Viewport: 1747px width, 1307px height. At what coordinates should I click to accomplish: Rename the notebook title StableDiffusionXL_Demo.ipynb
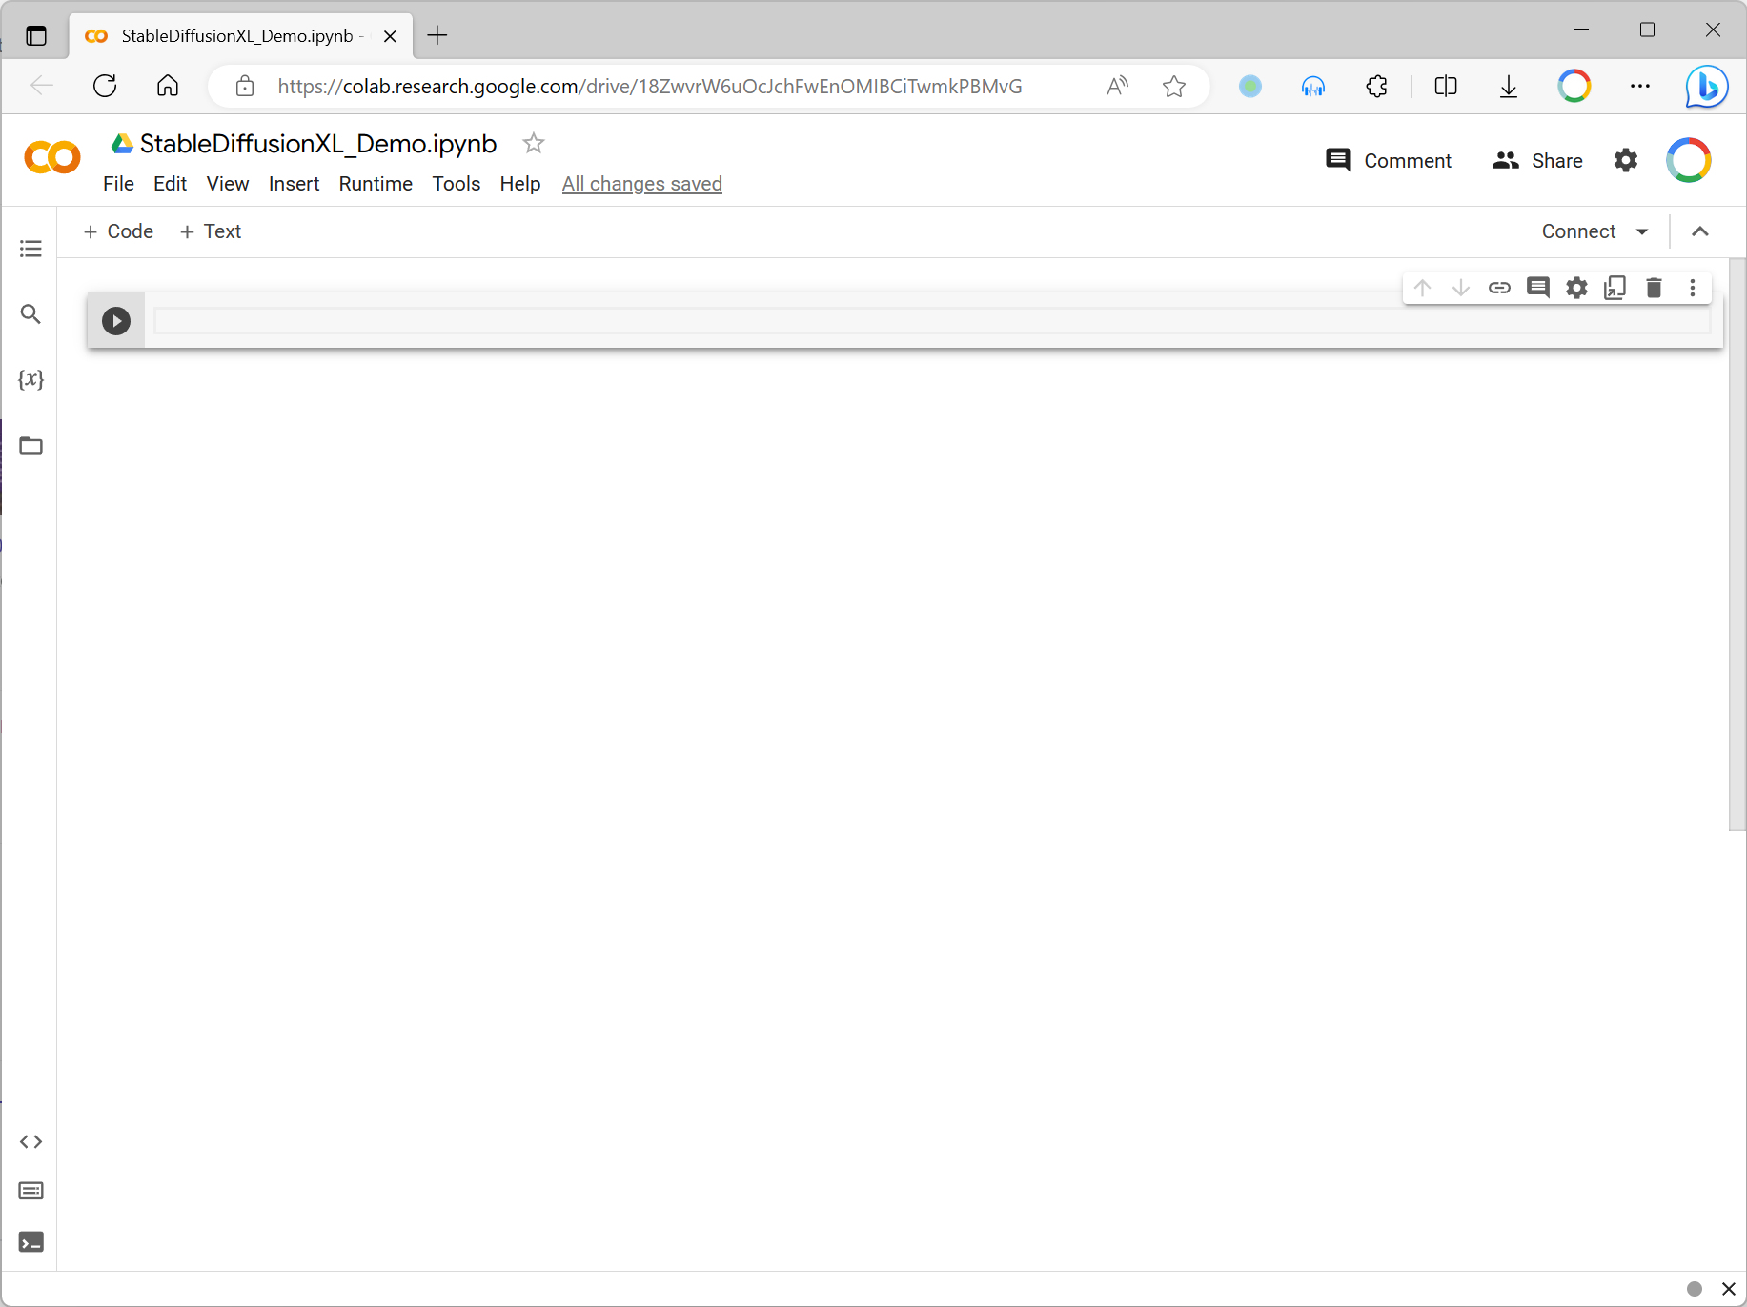(318, 143)
